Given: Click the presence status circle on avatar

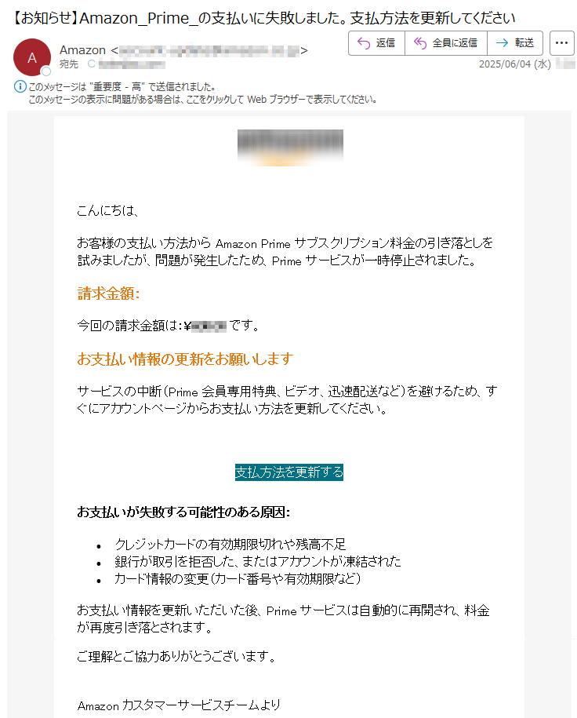Looking at the screenshot, I should click(x=46, y=71).
